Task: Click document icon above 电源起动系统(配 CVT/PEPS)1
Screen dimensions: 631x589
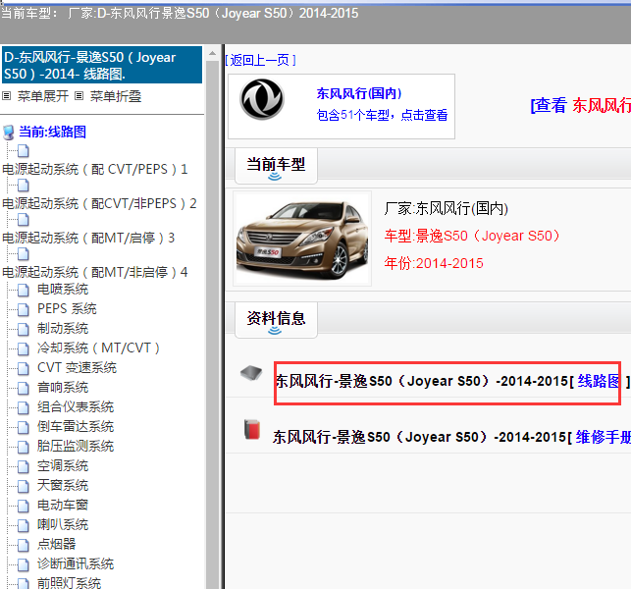Action: point(23,151)
